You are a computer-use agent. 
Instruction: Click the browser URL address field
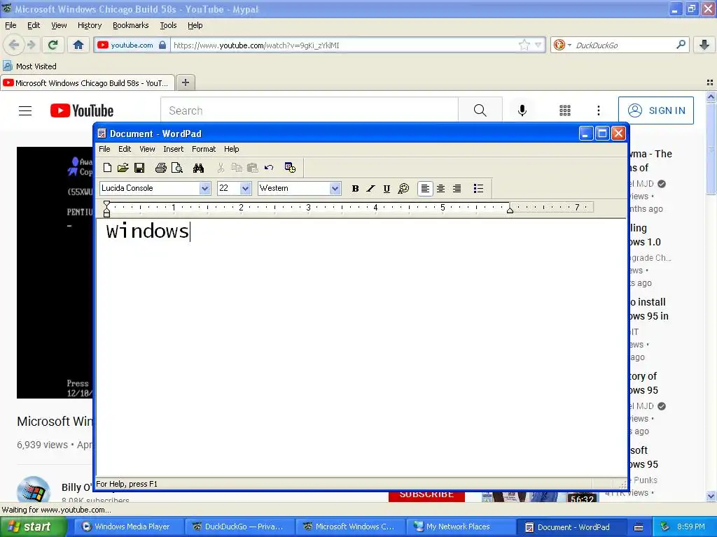point(345,45)
